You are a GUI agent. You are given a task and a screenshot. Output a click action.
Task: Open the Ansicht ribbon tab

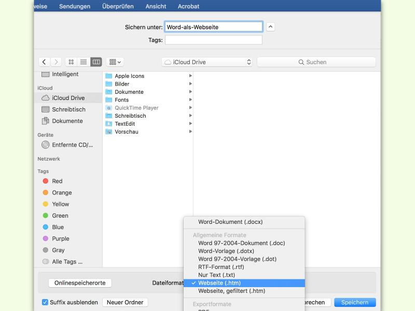tap(156, 6)
